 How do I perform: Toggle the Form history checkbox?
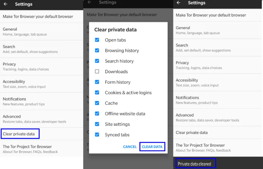click(x=97, y=82)
